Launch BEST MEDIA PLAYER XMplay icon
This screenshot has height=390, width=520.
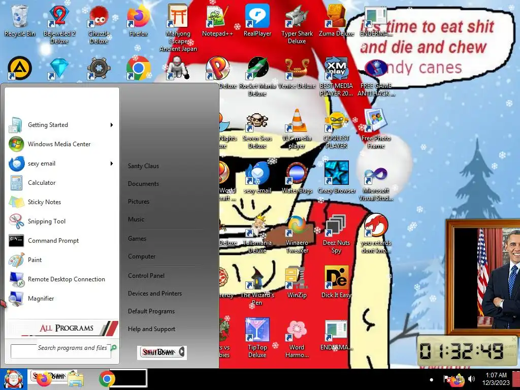336,76
